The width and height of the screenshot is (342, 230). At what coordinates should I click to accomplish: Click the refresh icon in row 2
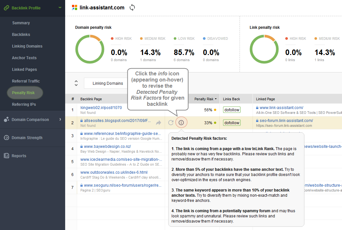click(x=171, y=123)
